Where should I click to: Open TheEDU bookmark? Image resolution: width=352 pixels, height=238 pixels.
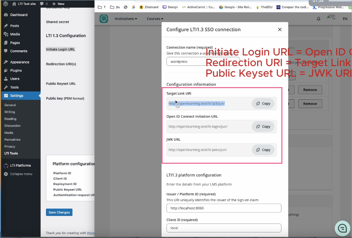[264, 7]
